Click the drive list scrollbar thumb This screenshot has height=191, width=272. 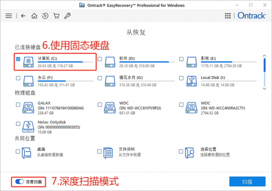264,65
